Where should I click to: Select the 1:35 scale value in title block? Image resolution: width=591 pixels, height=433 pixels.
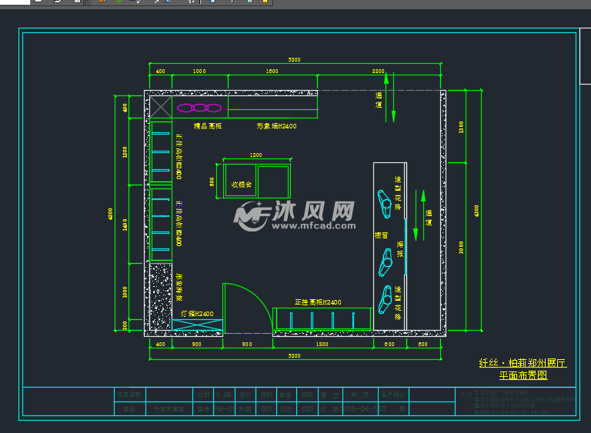[223, 395]
